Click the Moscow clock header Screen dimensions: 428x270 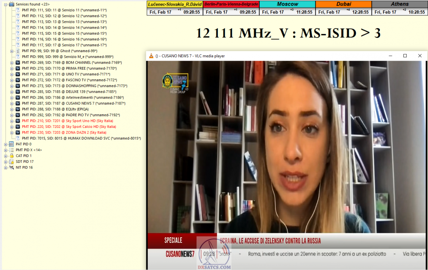(x=287, y=4)
